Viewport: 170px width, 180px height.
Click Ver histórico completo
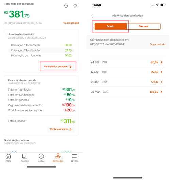tap(58, 67)
